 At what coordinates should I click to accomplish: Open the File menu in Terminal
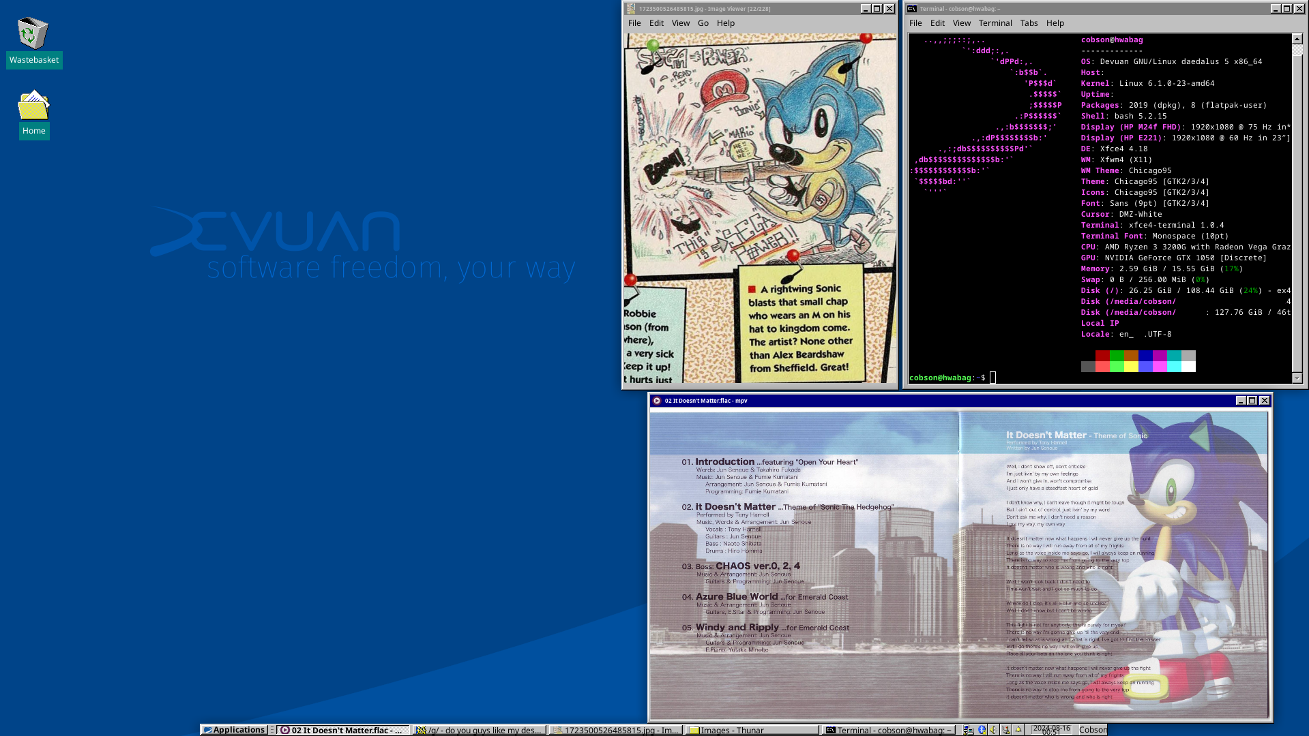pos(915,23)
